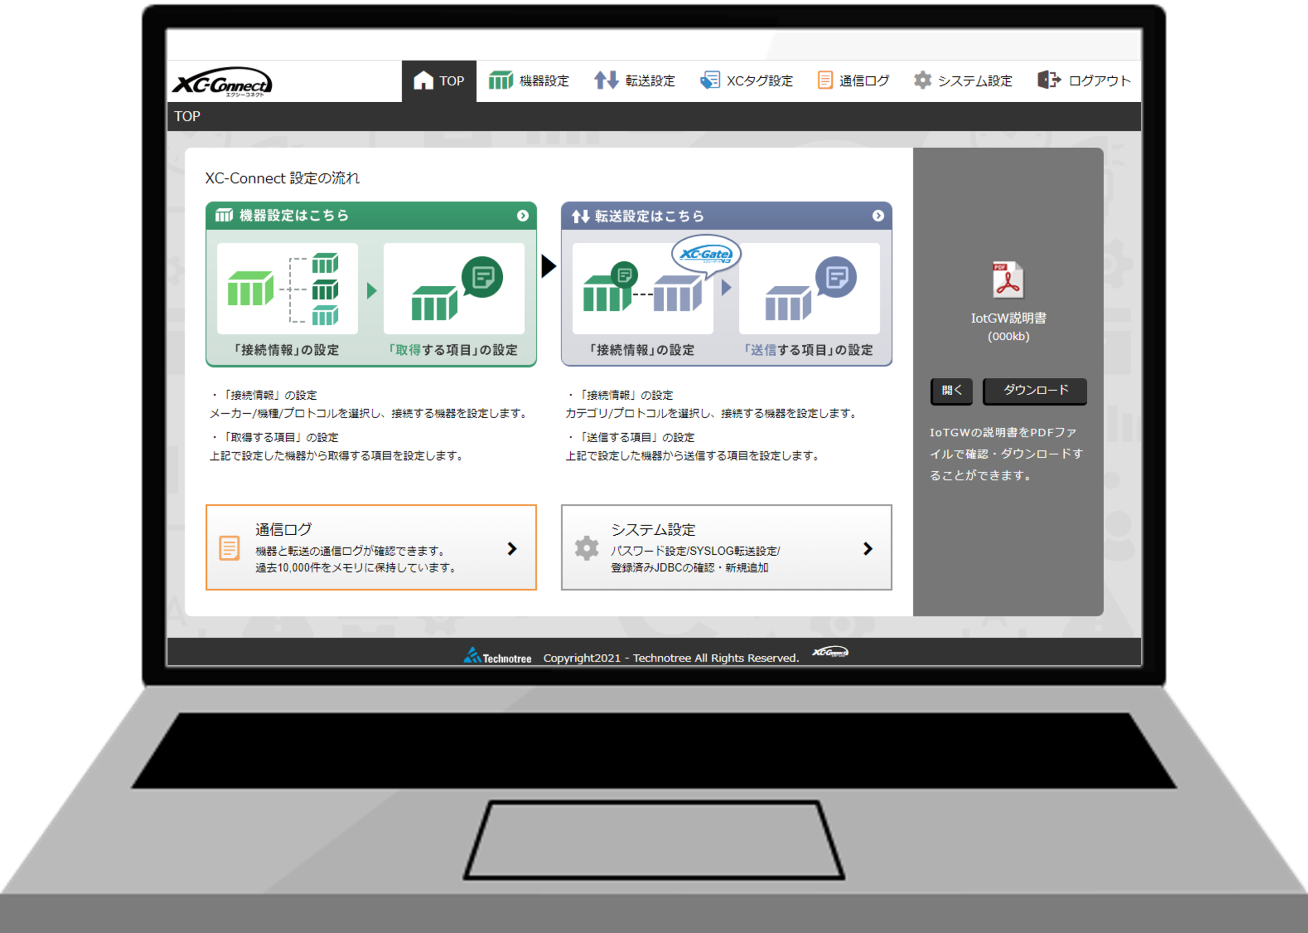Open the 転送設定 navigation tab
The width and height of the screenshot is (1308, 933).
click(x=635, y=81)
